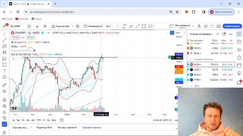Screen dimensions: 243x136
Task: Select the rectangle tool in favorites toolbar
Action: 144,26
